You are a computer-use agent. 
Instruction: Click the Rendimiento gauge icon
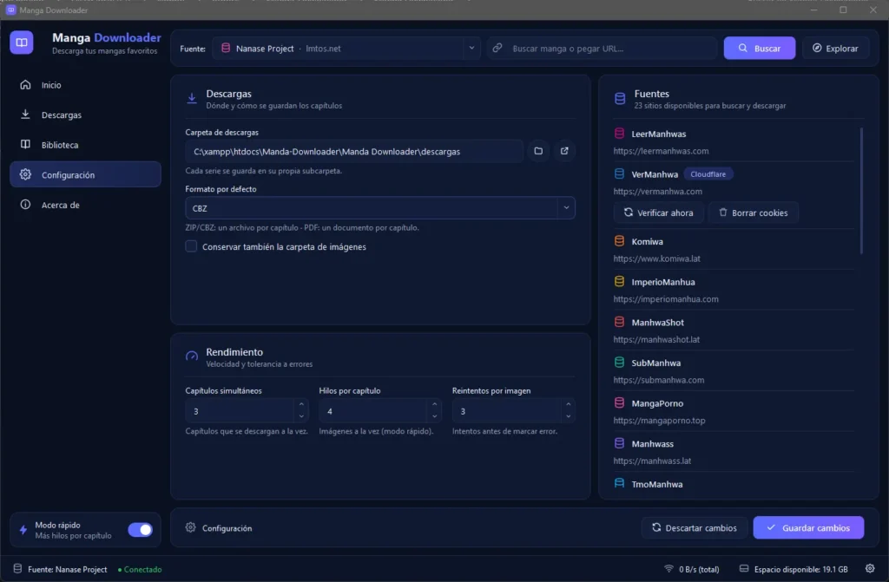point(192,356)
